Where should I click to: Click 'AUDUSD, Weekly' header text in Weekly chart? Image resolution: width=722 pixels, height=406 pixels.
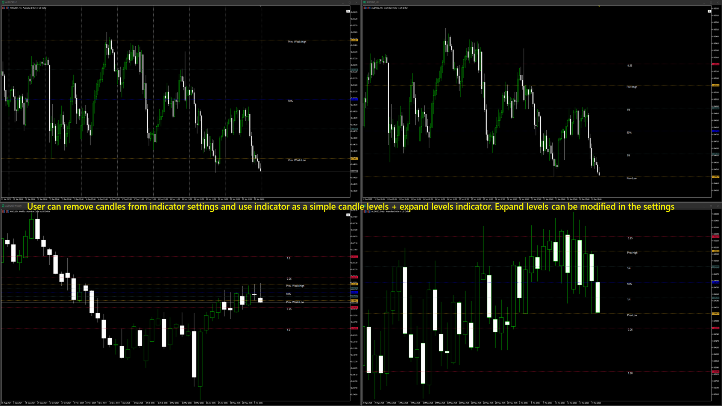click(x=18, y=211)
